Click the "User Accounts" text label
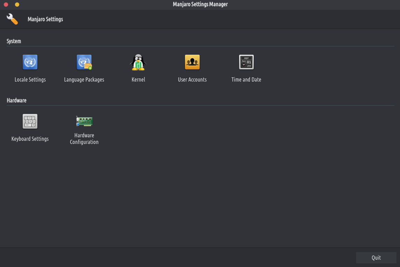Screen dimensions: 400x267 (x=192, y=79)
